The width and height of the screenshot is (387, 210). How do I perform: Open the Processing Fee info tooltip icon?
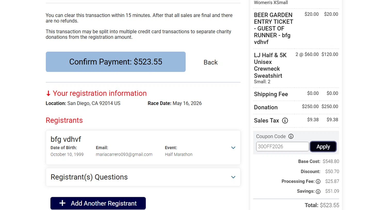click(318, 182)
